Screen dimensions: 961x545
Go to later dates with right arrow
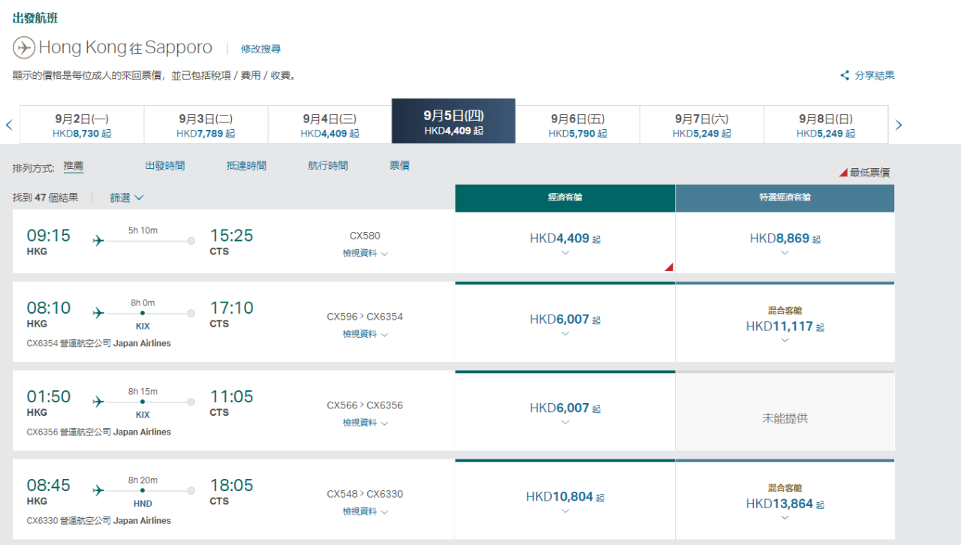(x=899, y=125)
